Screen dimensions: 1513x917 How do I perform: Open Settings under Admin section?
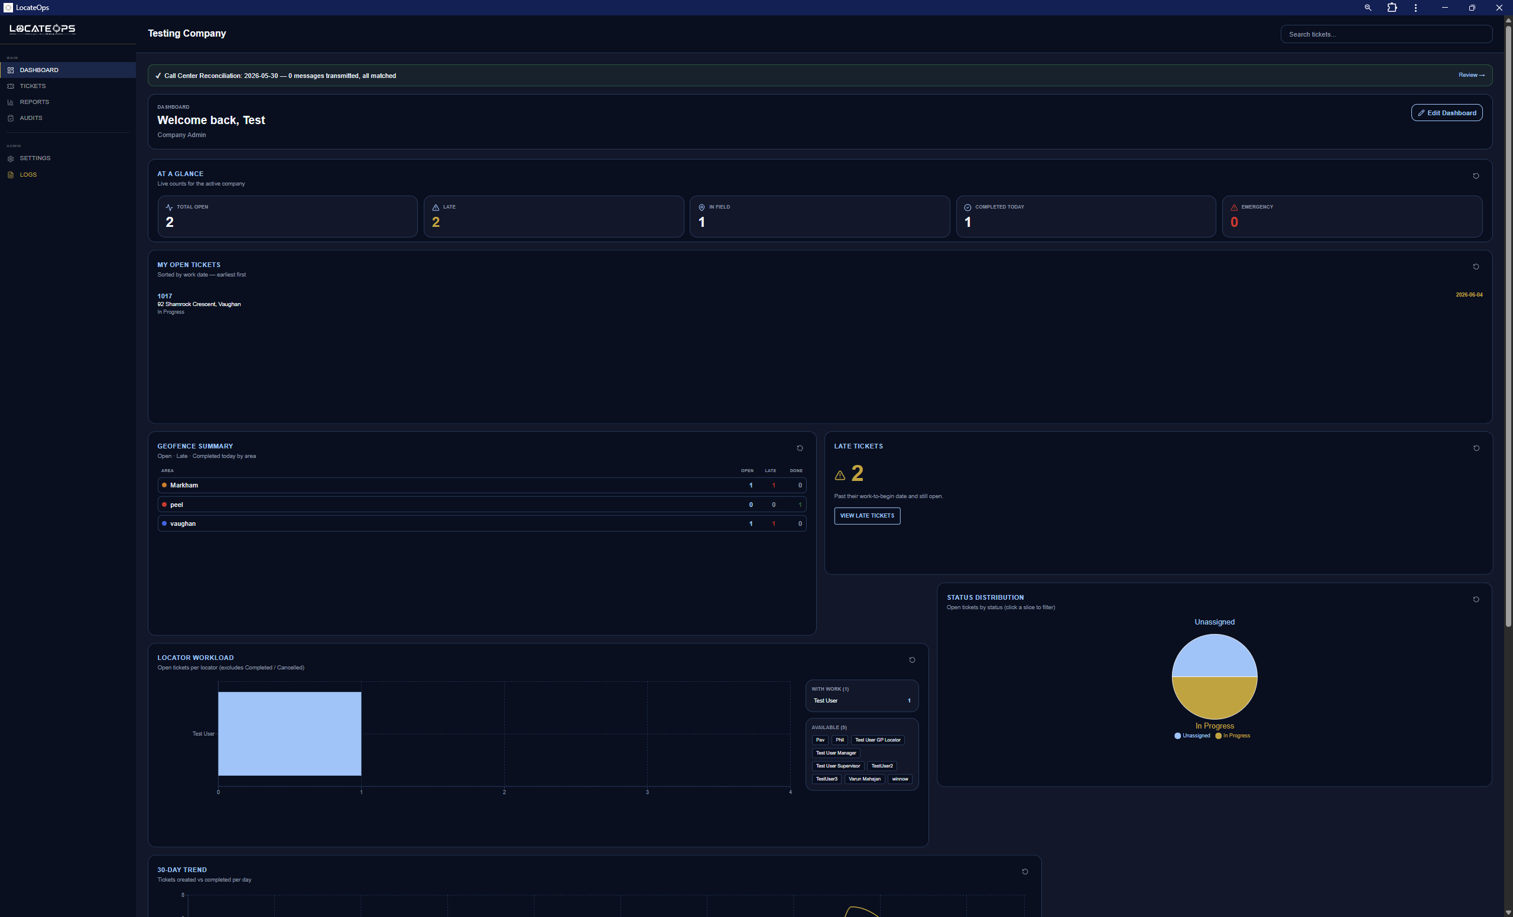point(67,158)
